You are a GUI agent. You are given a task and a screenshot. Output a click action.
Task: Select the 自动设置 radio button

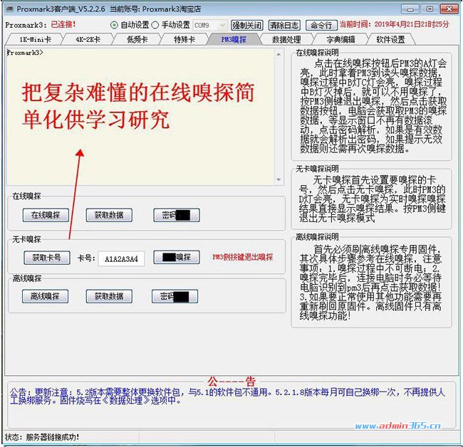tap(114, 25)
